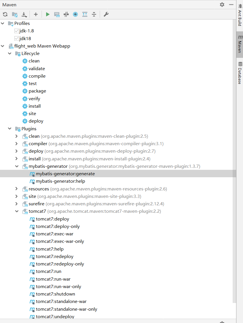The height and width of the screenshot is (323, 243).
Task: Collapse the Profiles node
Action: (3, 23)
